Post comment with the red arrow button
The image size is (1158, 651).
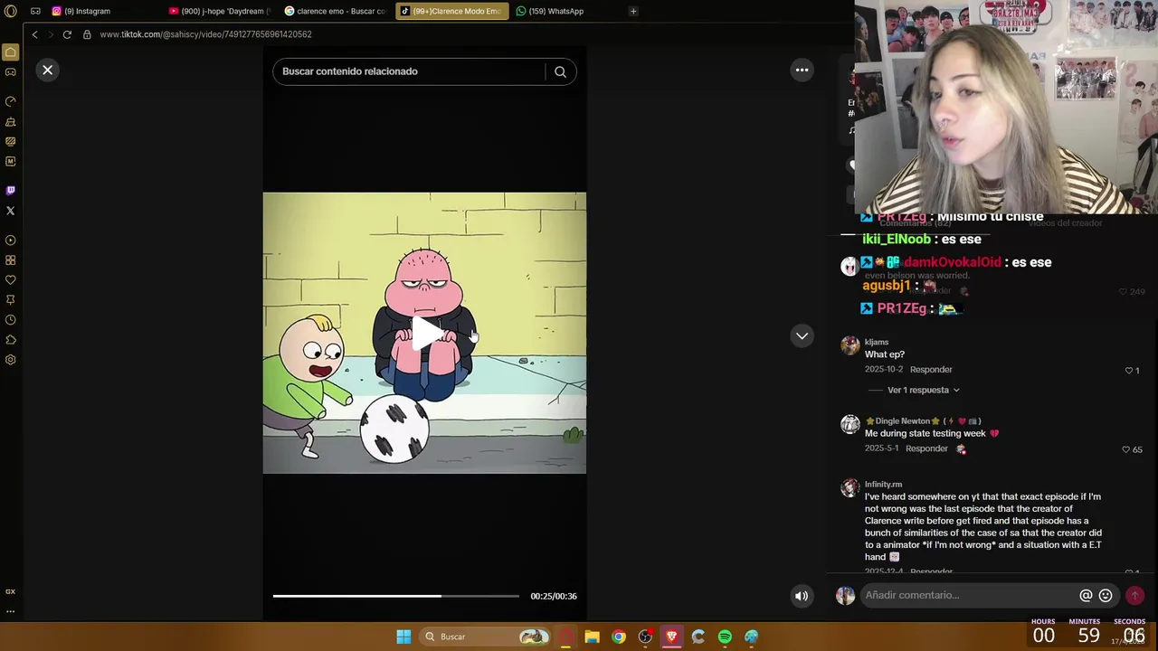pyautogui.click(x=1134, y=595)
